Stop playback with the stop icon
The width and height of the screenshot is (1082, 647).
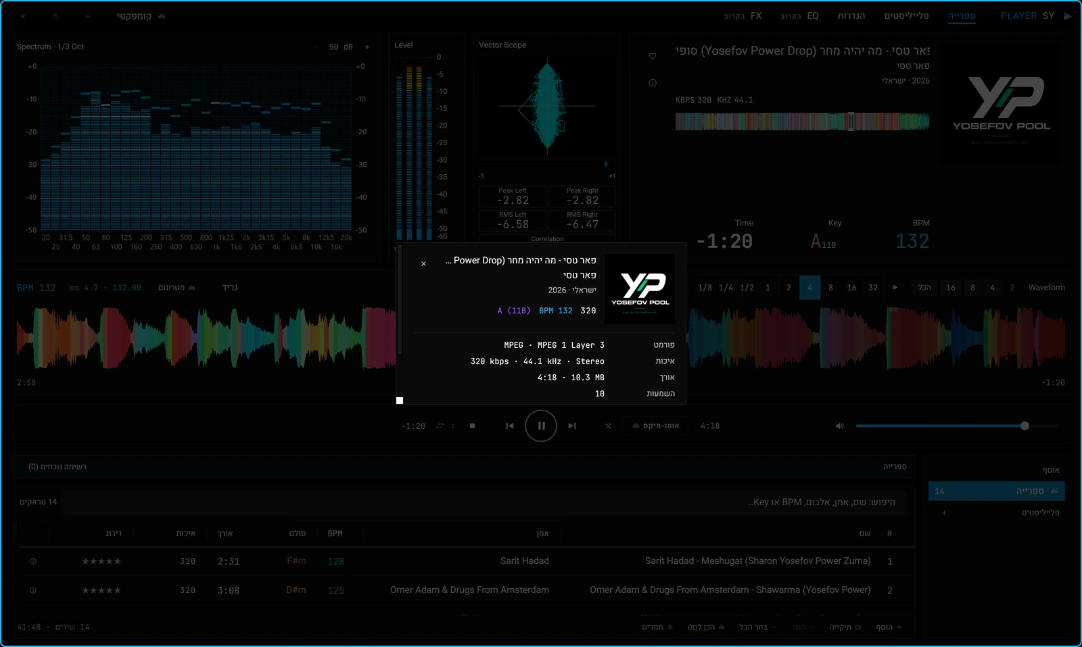(472, 425)
